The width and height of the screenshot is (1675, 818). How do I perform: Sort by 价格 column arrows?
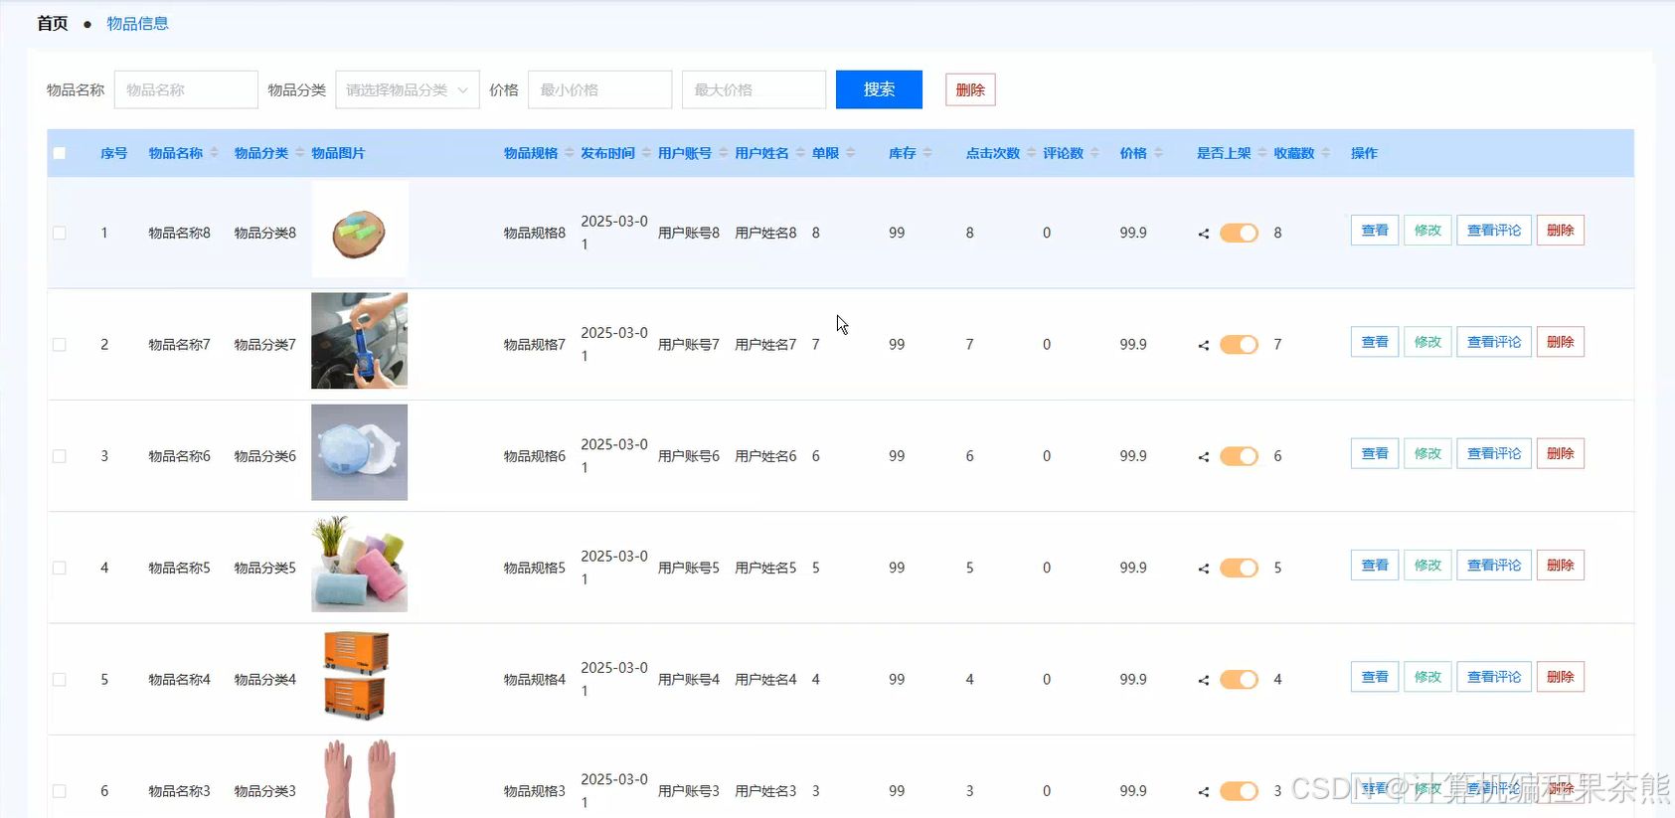[1158, 153]
